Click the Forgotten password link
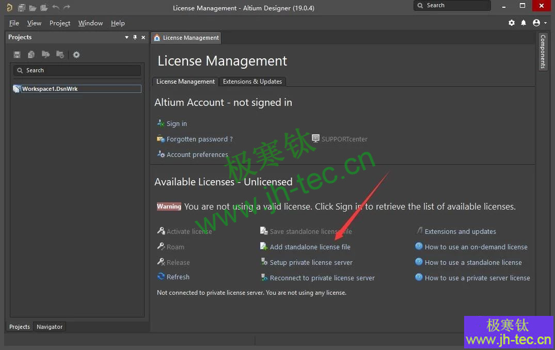 pyautogui.click(x=200, y=139)
